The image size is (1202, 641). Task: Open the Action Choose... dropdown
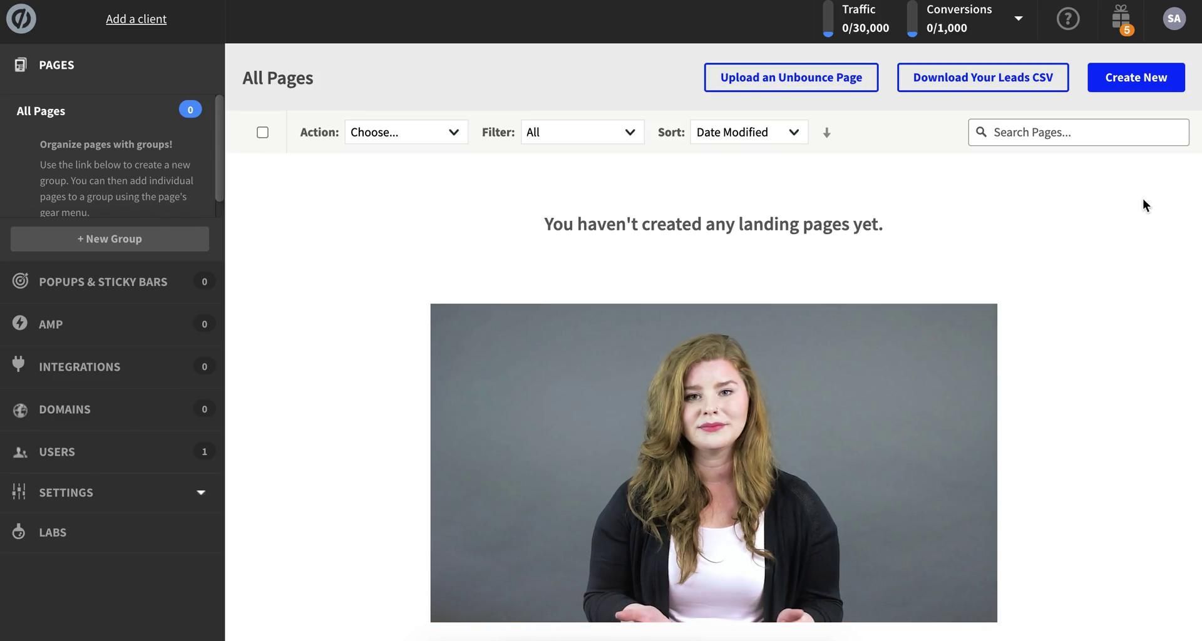click(x=406, y=132)
